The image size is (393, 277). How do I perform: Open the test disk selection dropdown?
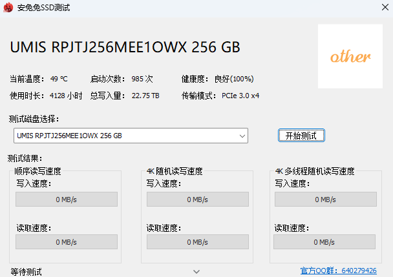point(131,136)
